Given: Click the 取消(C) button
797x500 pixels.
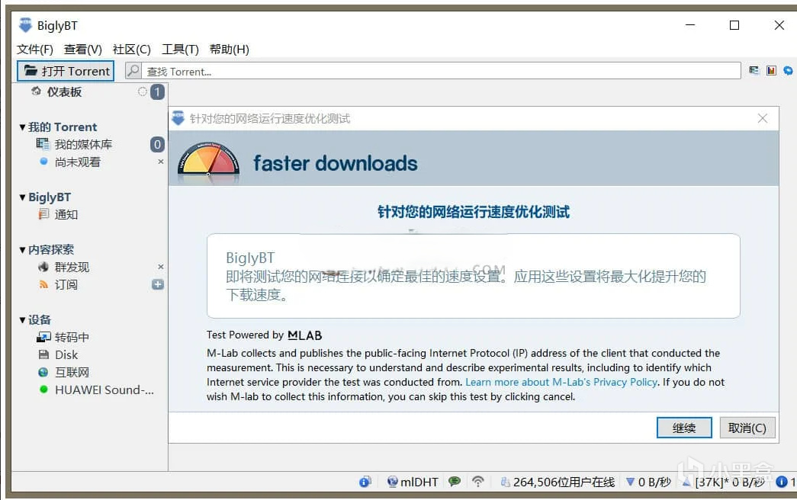Looking at the screenshot, I should (x=747, y=428).
